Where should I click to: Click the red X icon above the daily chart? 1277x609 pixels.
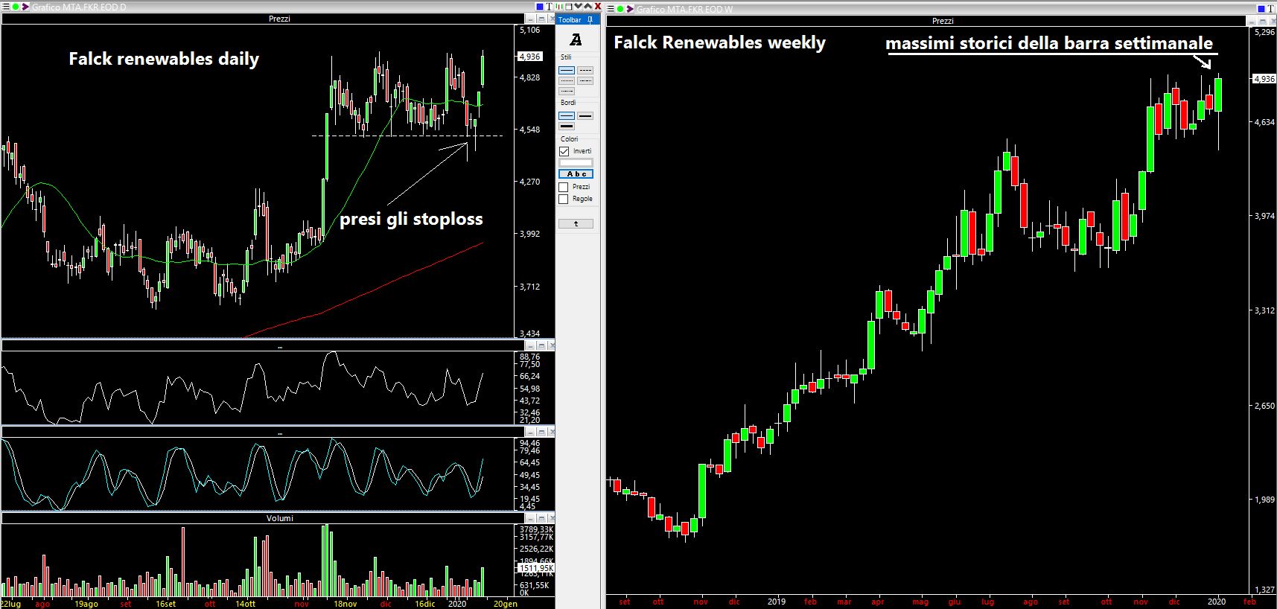(x=598, y=6)
